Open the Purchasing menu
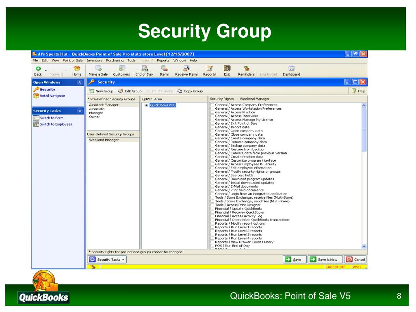This screenshot has width=416, height=312. click(x=115, y=61)
